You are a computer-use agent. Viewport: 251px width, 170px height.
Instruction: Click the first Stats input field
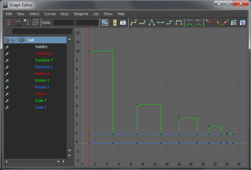[x=64, y=23]
